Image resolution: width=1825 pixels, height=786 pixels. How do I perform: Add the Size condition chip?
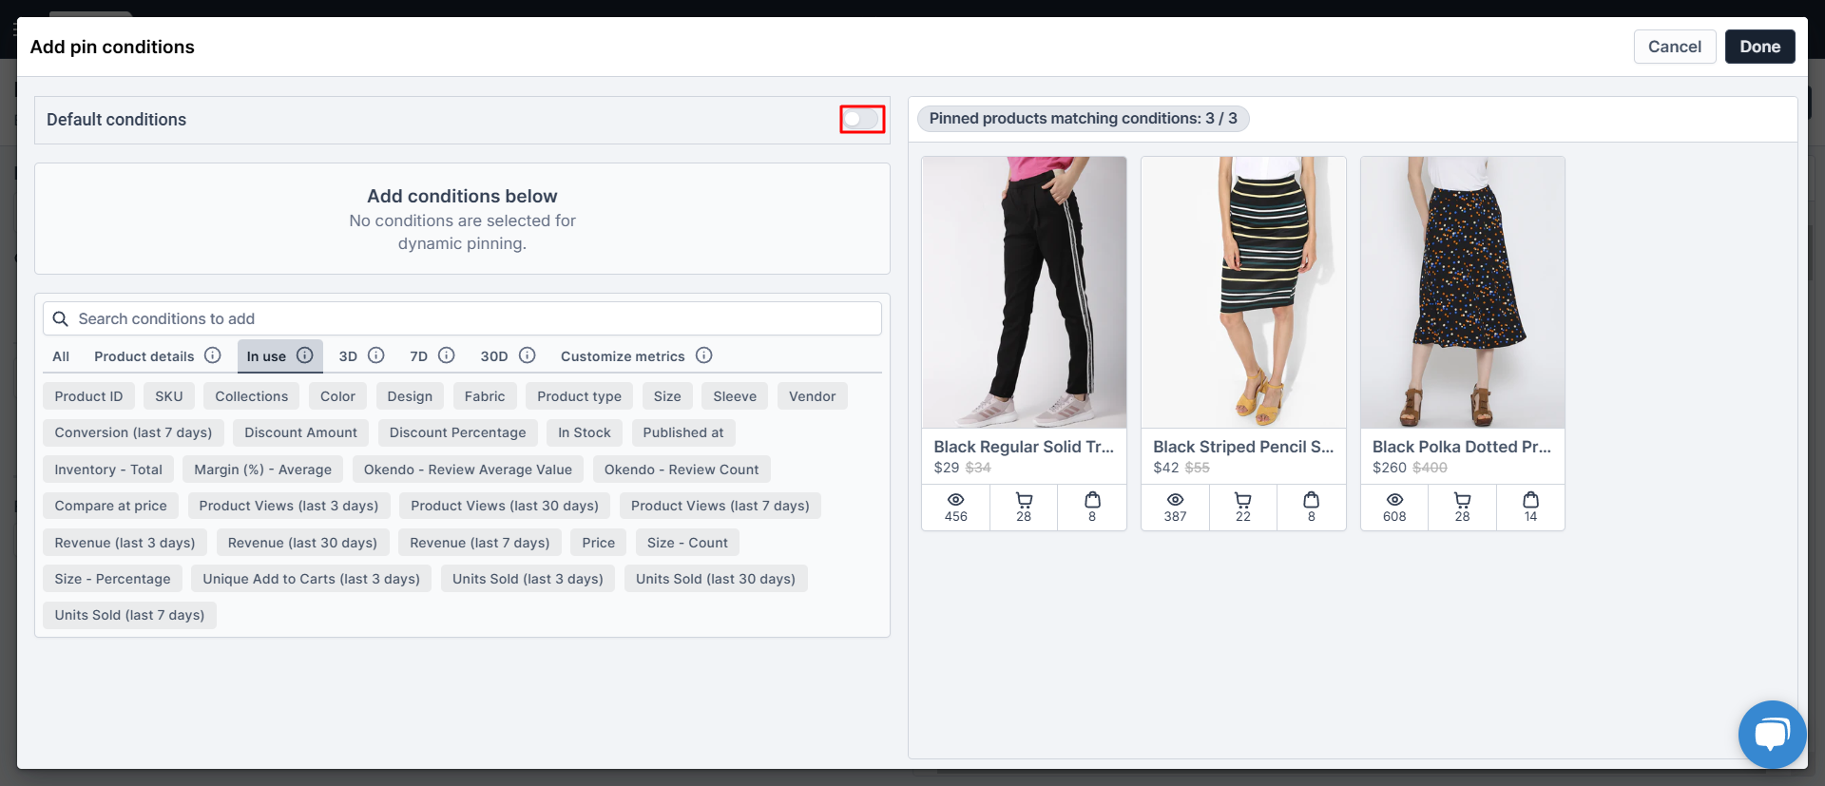pos(667,396)
